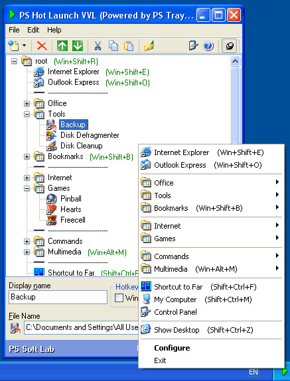Open the Edit menu
Image resolution: width=290 pixels, height=381 pixels.
point(33,30)
